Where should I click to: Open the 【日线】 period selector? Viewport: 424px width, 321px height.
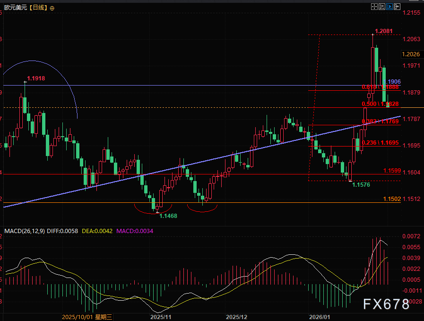point(37,8)
